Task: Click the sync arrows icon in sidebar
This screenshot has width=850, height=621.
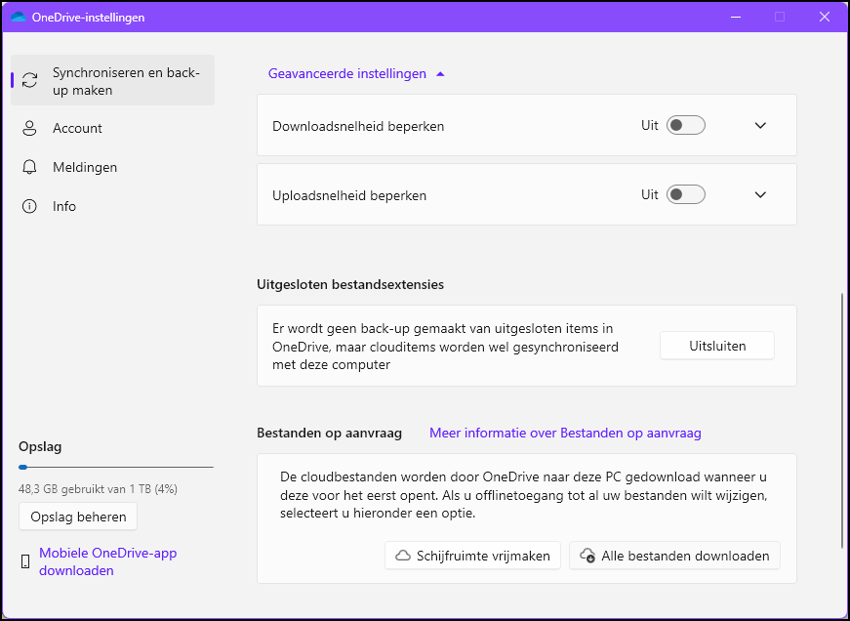Action: (29, 80)
